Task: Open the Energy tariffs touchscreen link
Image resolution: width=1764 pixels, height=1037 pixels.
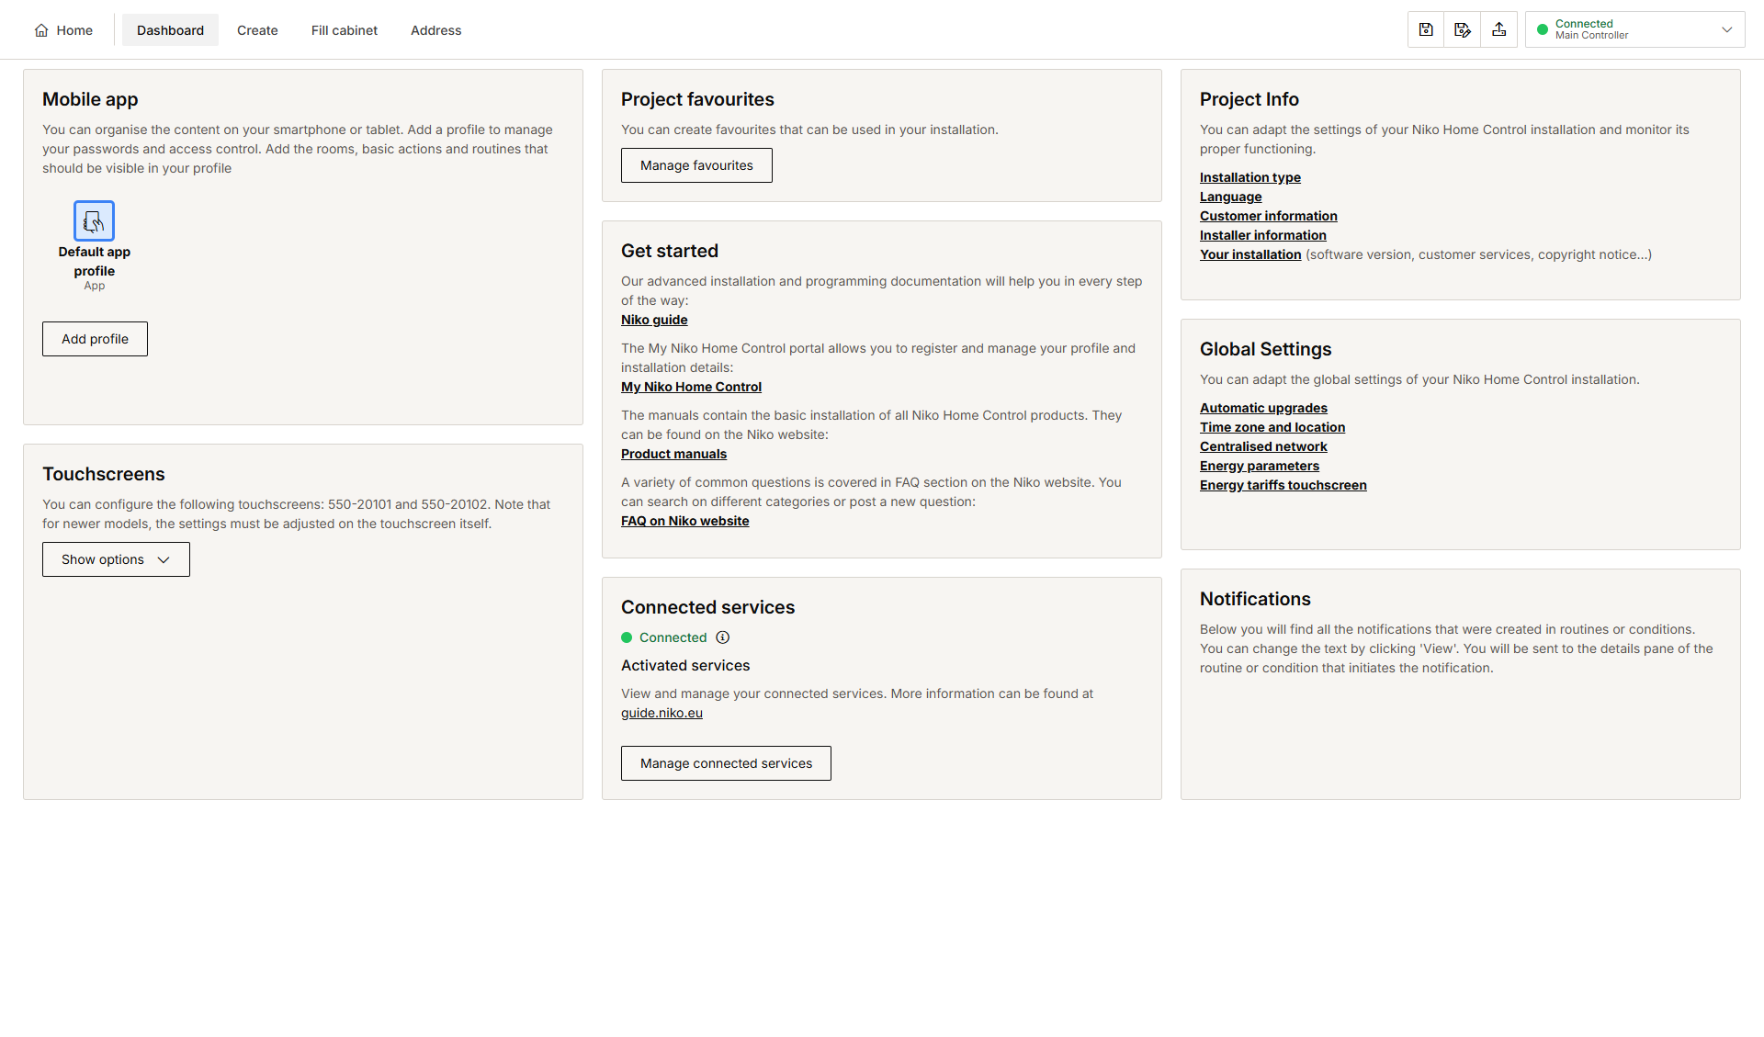Action: pyautogui.click(x=1283, y=485)
